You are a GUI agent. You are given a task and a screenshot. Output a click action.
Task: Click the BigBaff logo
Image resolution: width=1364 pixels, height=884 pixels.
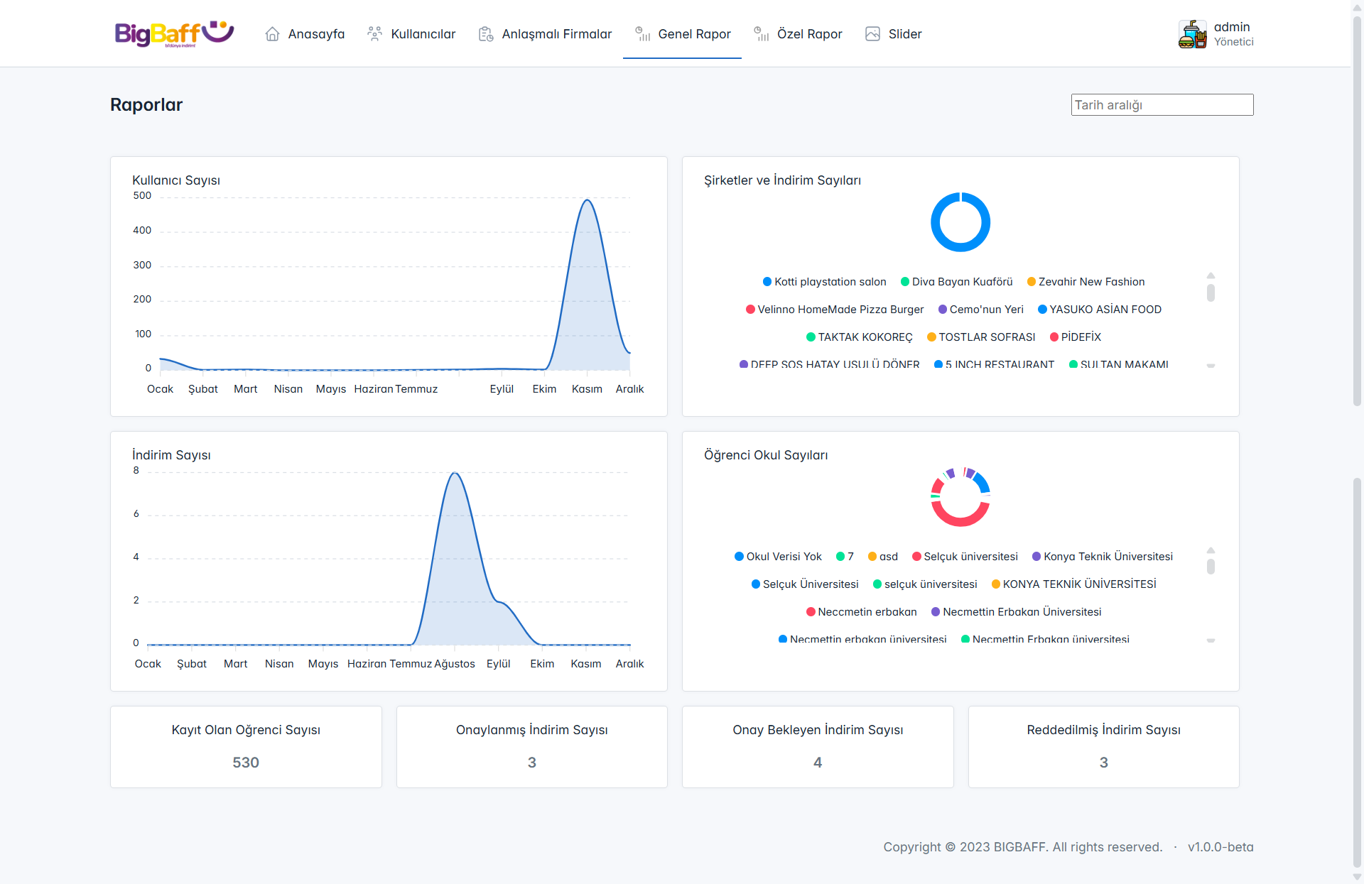coord(174,33)
